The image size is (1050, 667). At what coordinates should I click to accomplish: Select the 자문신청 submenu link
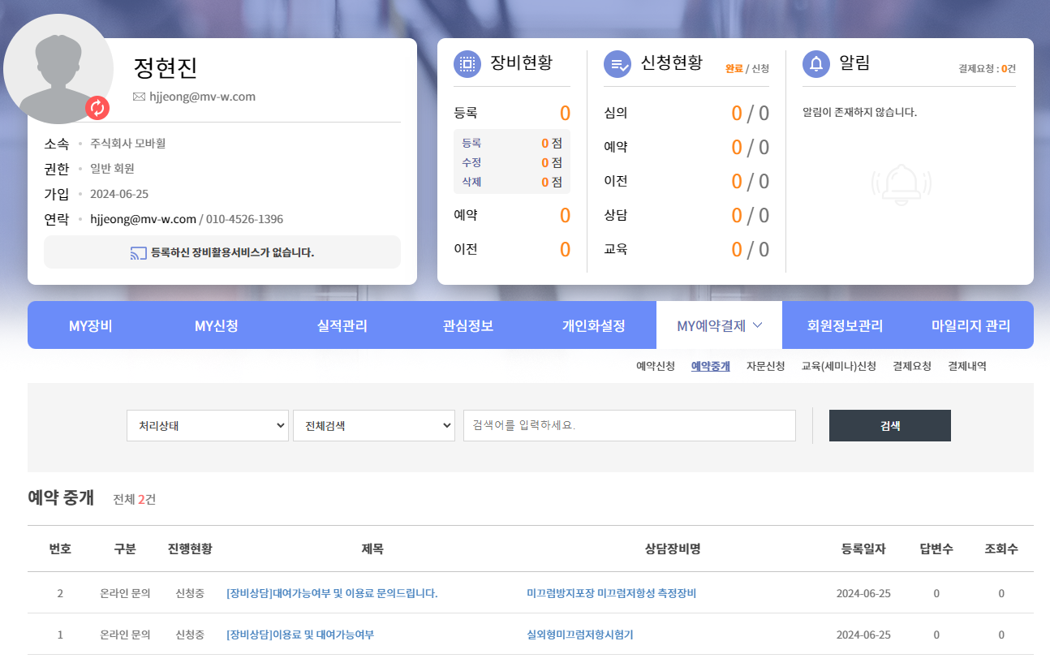765,366
